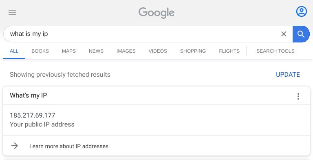The width and height of the screenshot is (313, 160).
Task: Open the SHOPPING tab
Action: coord(193,51)
